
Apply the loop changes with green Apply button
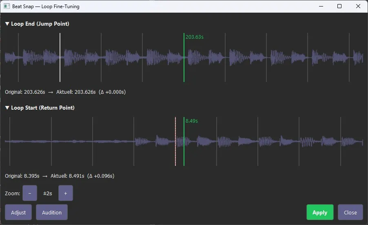320,212
